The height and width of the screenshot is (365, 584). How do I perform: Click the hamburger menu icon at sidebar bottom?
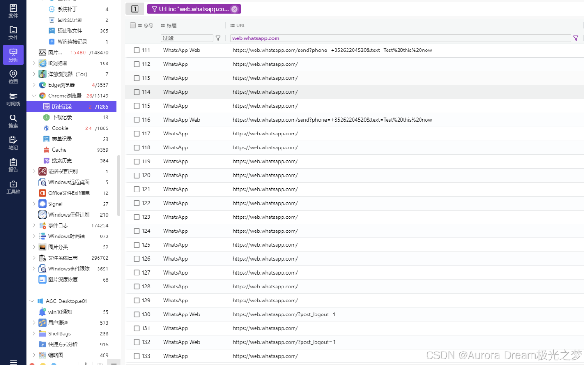13,362
